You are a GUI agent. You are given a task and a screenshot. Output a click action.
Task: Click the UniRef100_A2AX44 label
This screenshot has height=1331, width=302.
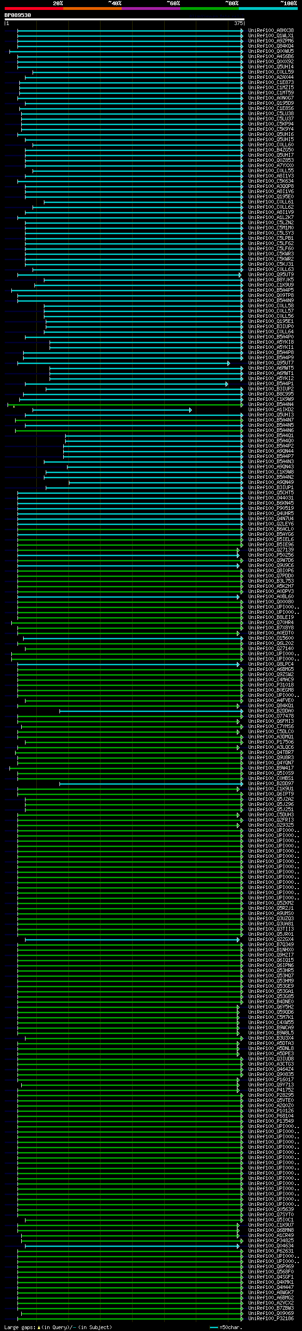271,77
